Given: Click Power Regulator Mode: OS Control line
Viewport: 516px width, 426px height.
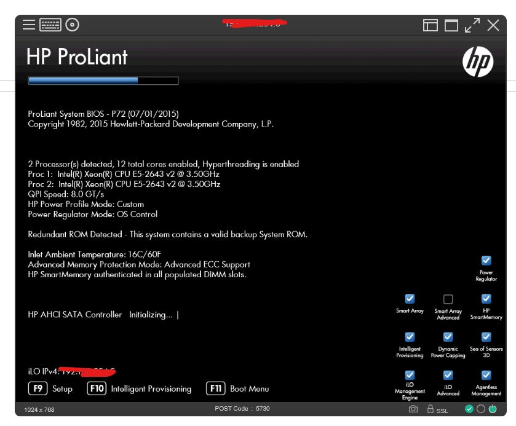Looking at the screenshot, I should [x=92, y=214].
